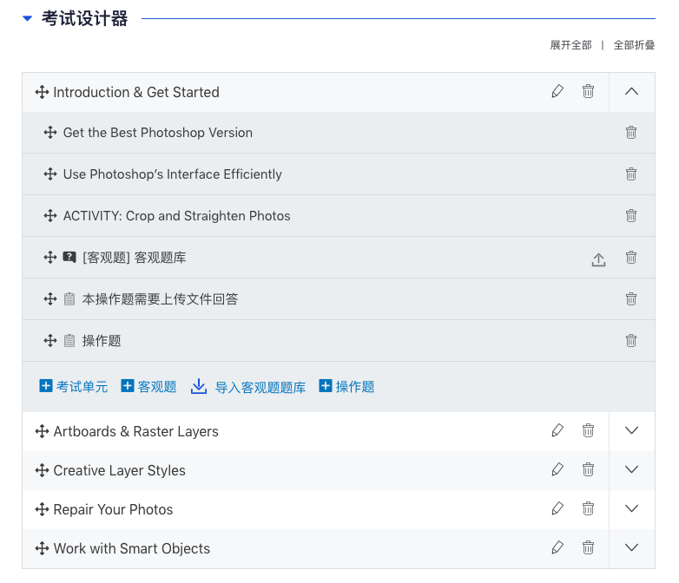Click 全部折叠 to collapse all
This screenshot has height=583, width=679.
[x=634, y=45]
